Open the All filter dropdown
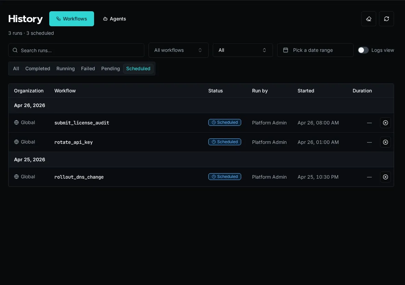405x285 pixels. click(x=243, y=50)
